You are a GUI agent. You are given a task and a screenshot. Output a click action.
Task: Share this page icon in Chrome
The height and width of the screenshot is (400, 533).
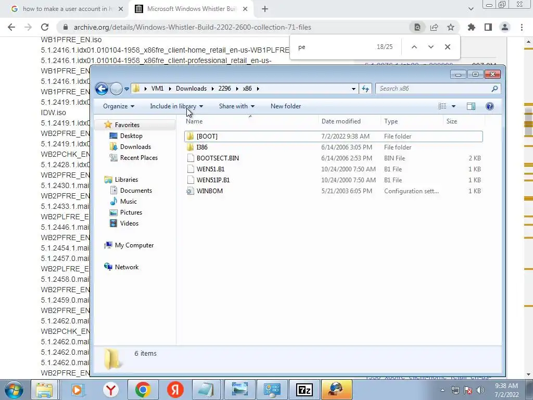(434, 27)
